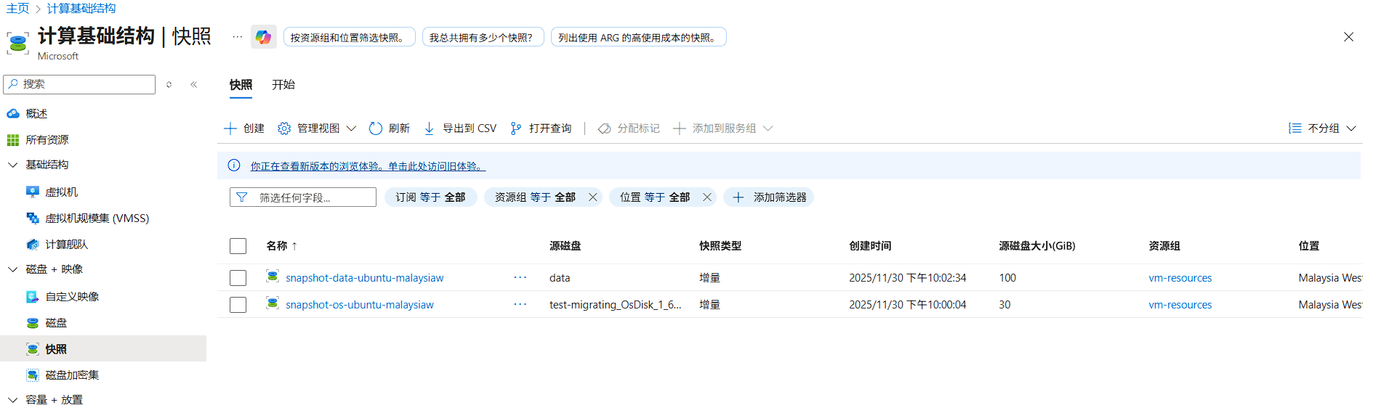
Task: Switch to the 开始 tab
Action: coord(283,85)
